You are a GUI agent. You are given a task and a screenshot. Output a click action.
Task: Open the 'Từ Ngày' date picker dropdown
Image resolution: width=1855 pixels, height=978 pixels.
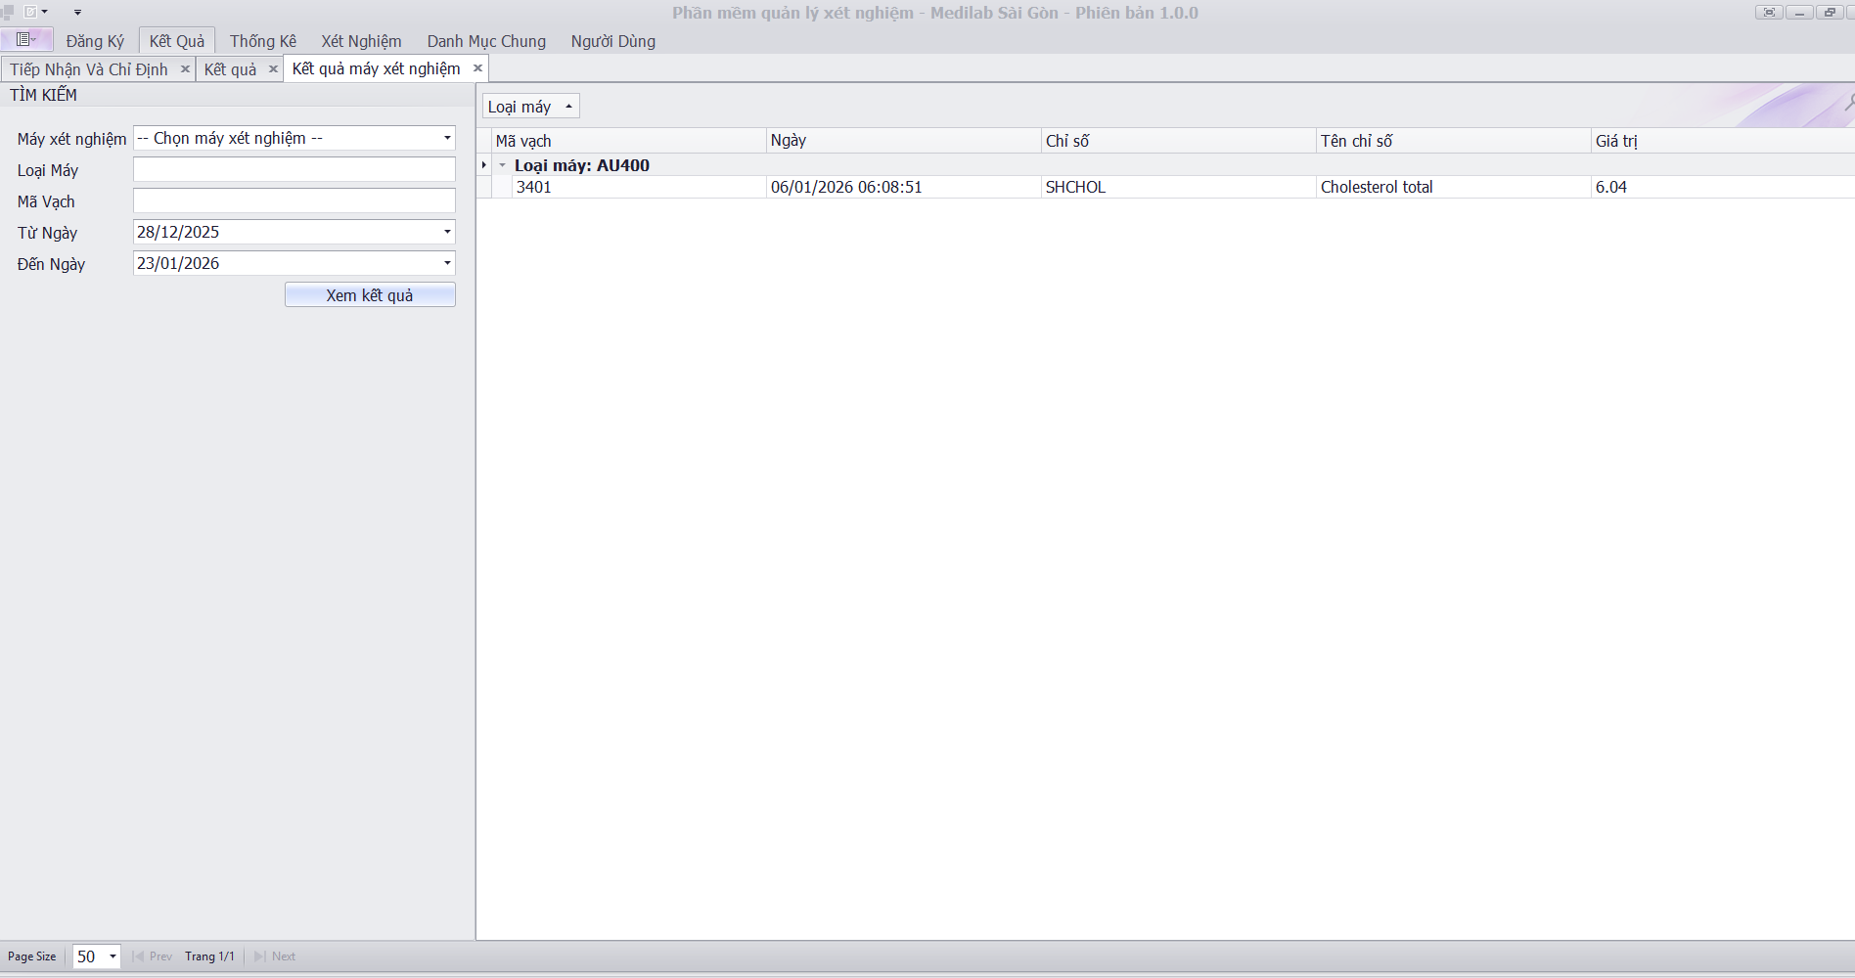[447, 232]
